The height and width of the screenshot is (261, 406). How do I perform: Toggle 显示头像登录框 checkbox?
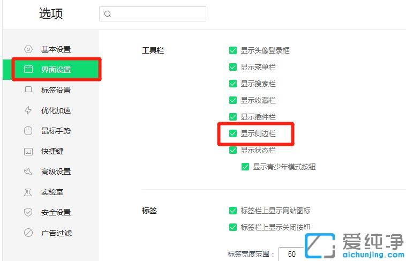(x=233, y=50)
